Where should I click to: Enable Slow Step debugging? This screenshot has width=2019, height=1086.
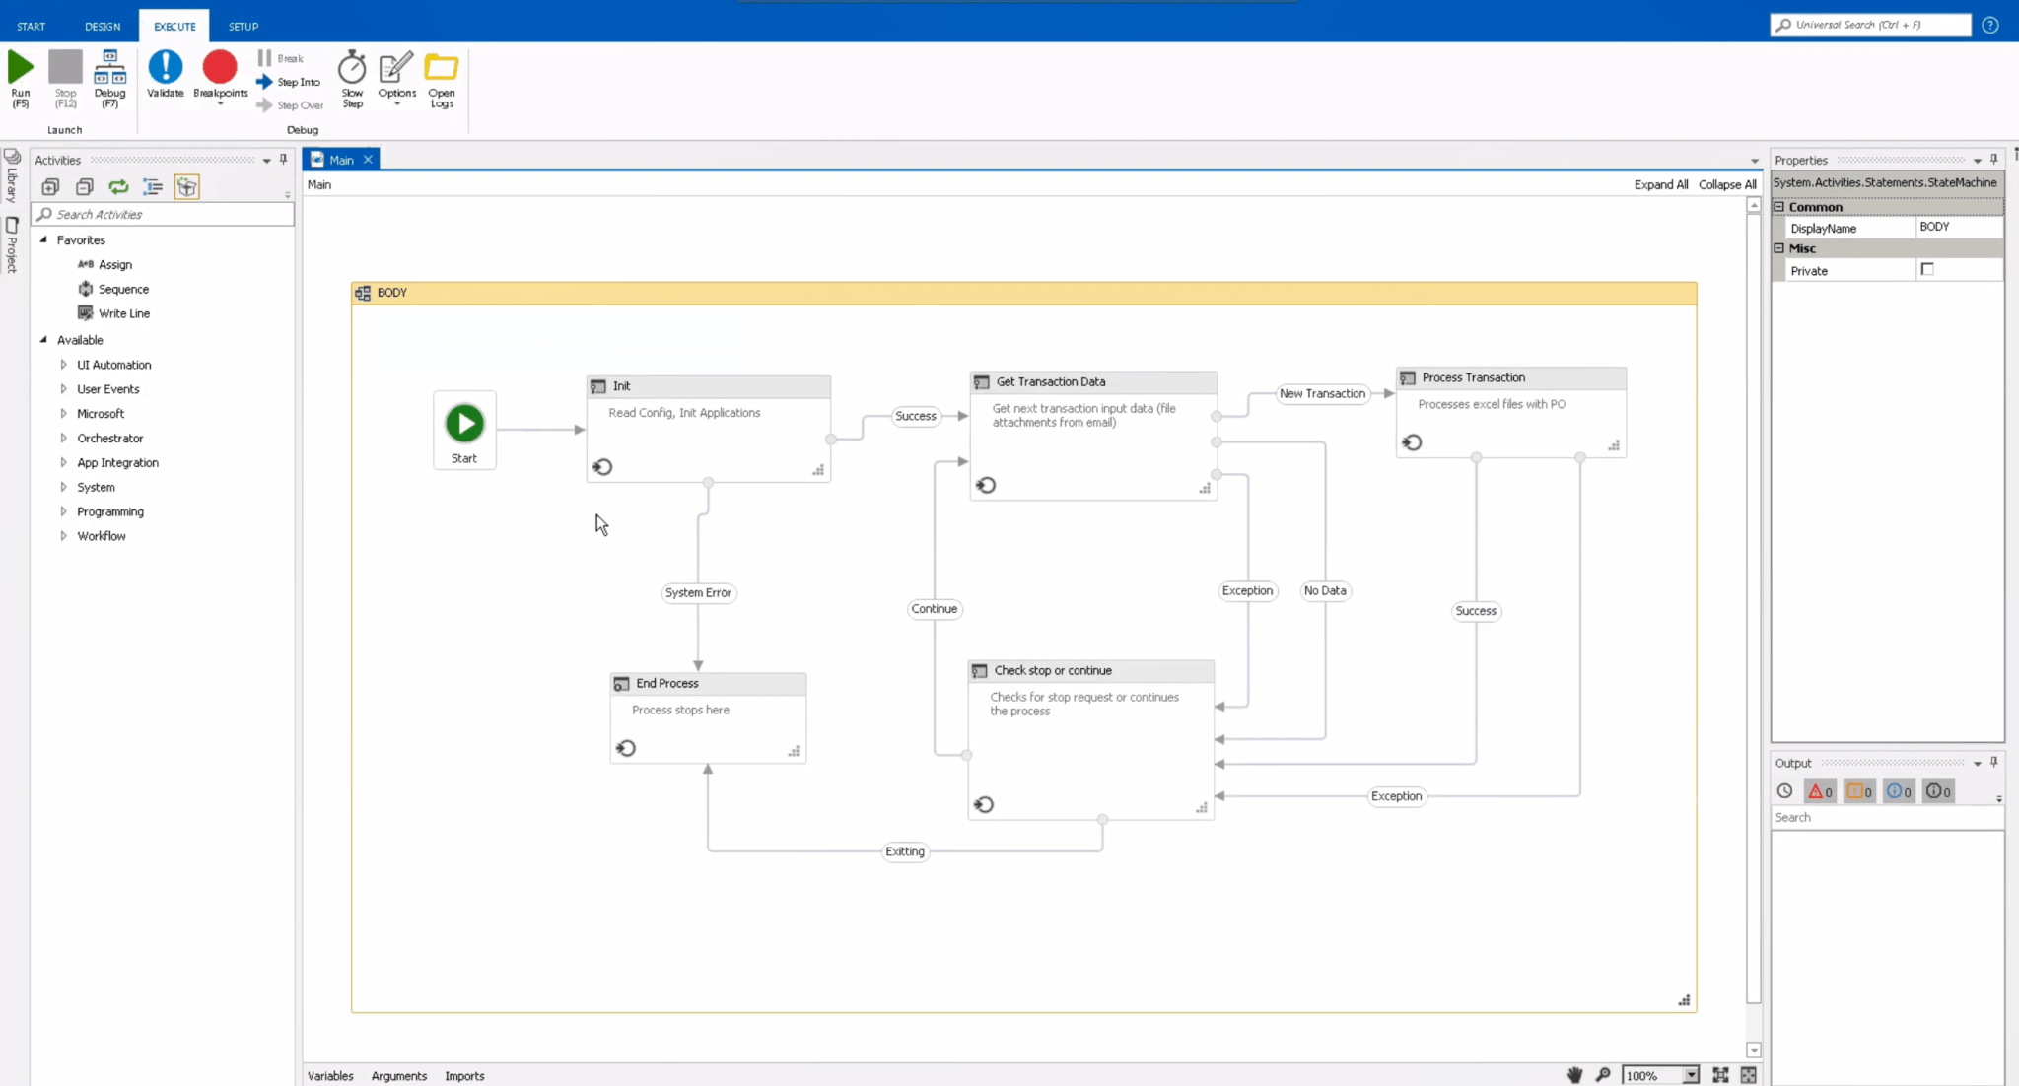coord(352,77)
